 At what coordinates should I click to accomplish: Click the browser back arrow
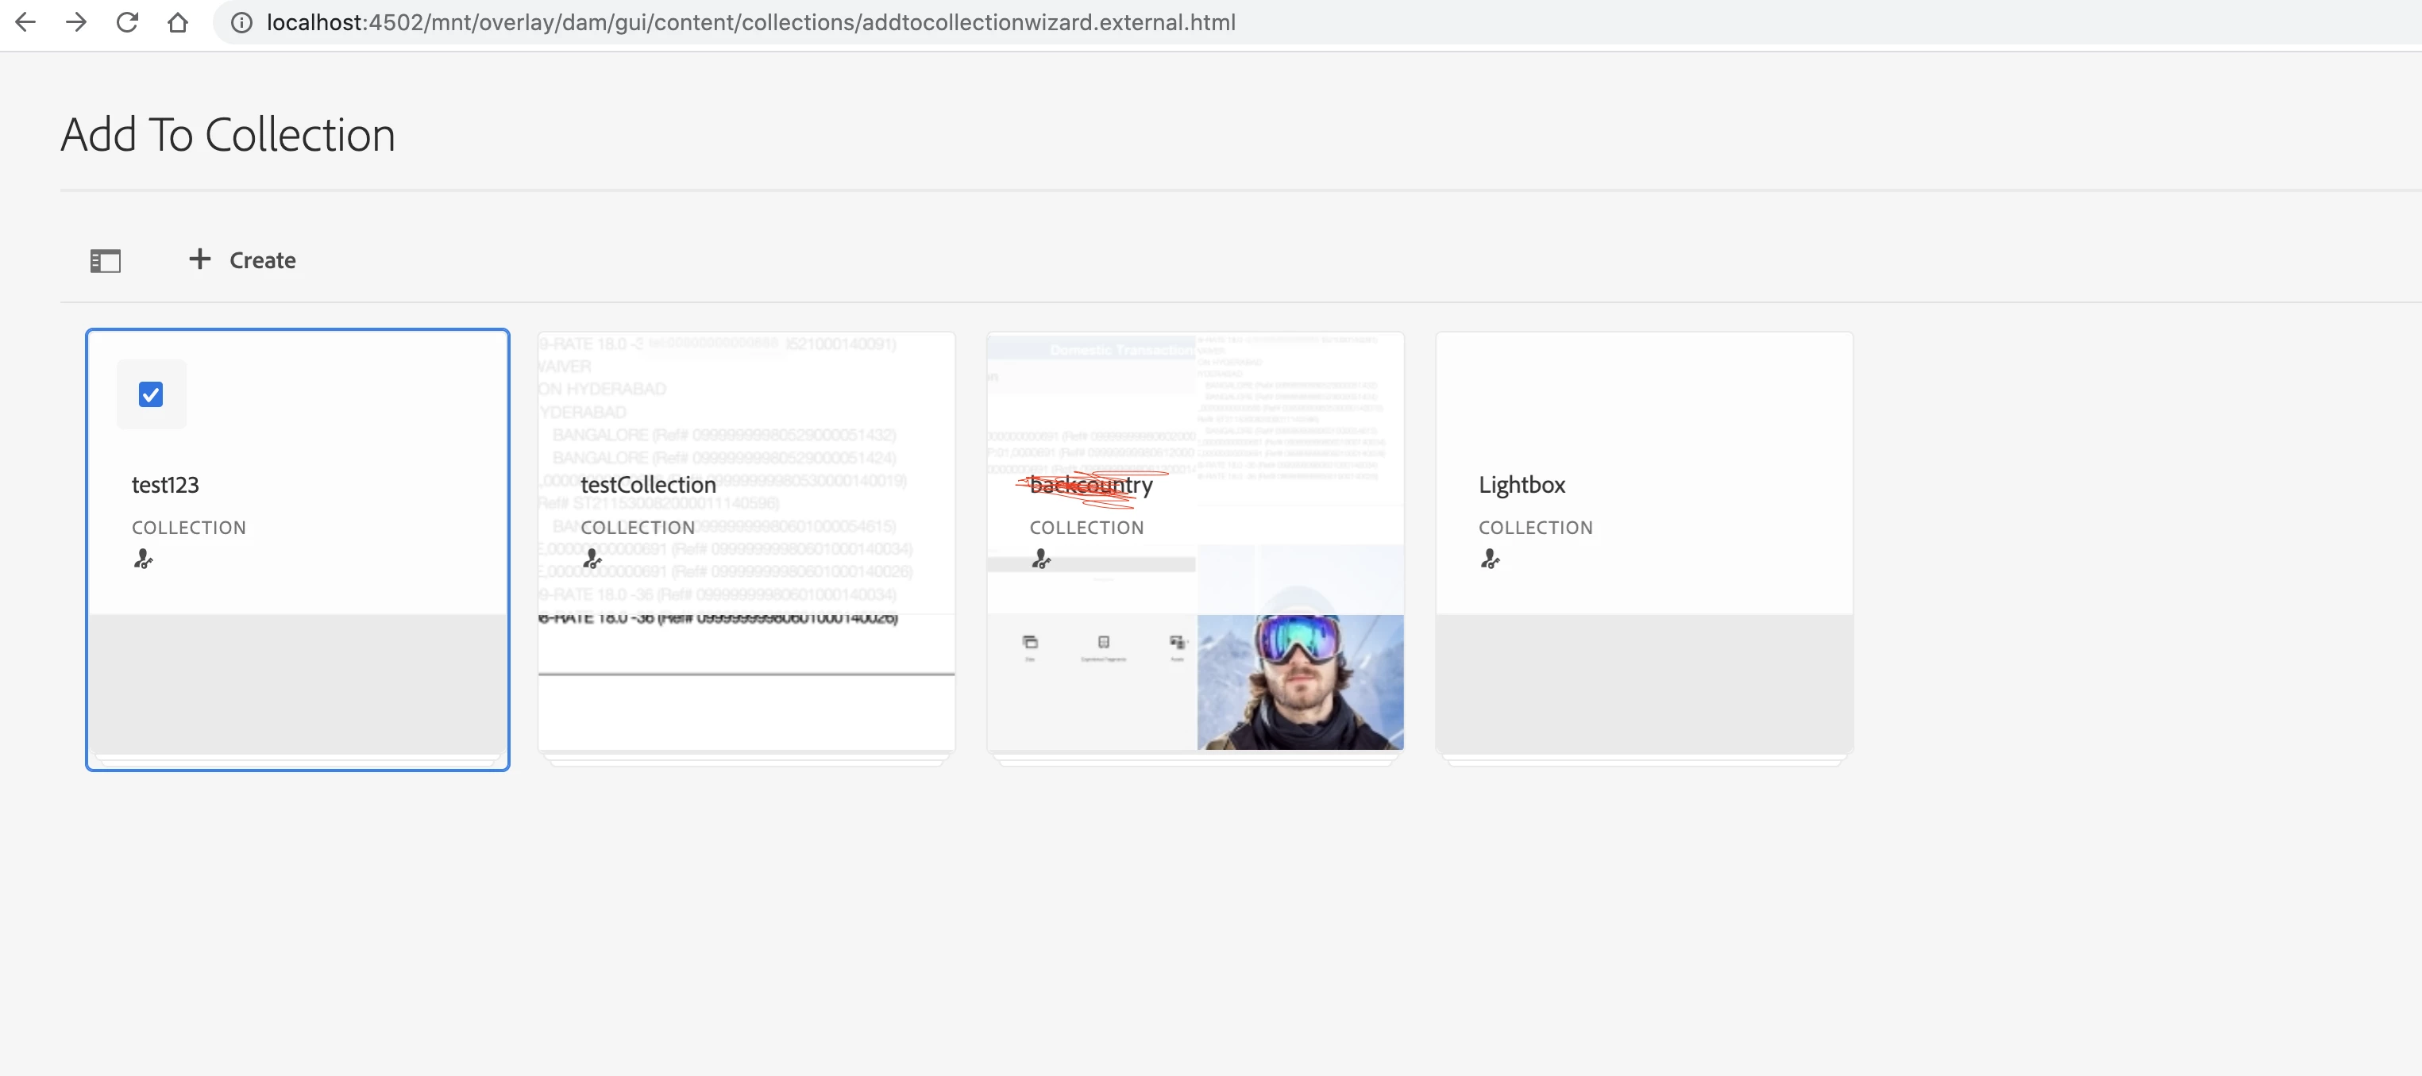point(25,21)
